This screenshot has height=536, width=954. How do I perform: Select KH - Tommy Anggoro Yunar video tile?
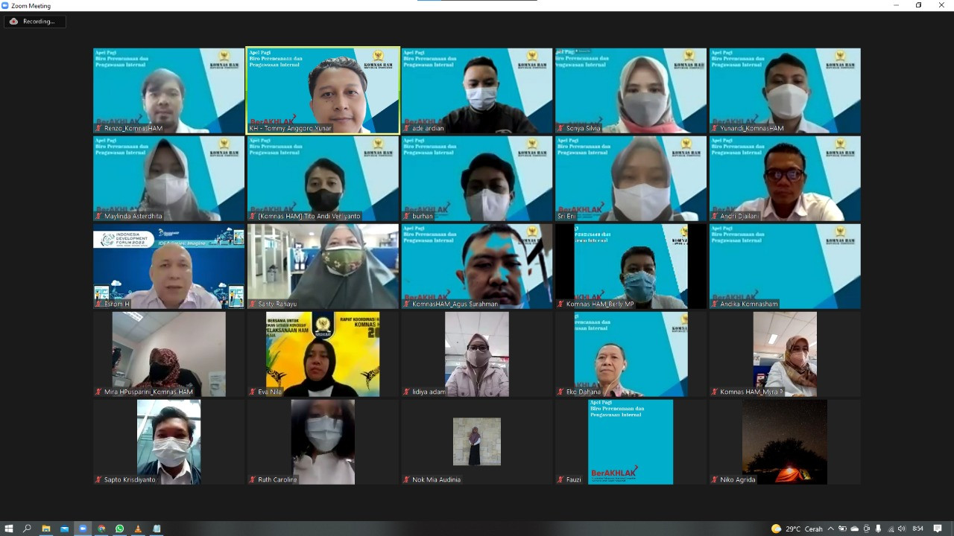[x=323, y=91]
